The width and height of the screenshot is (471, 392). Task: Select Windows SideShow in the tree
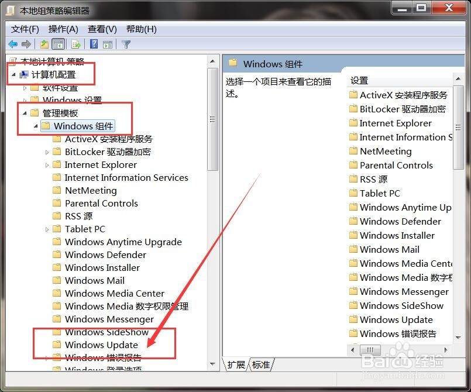point(106,332)
